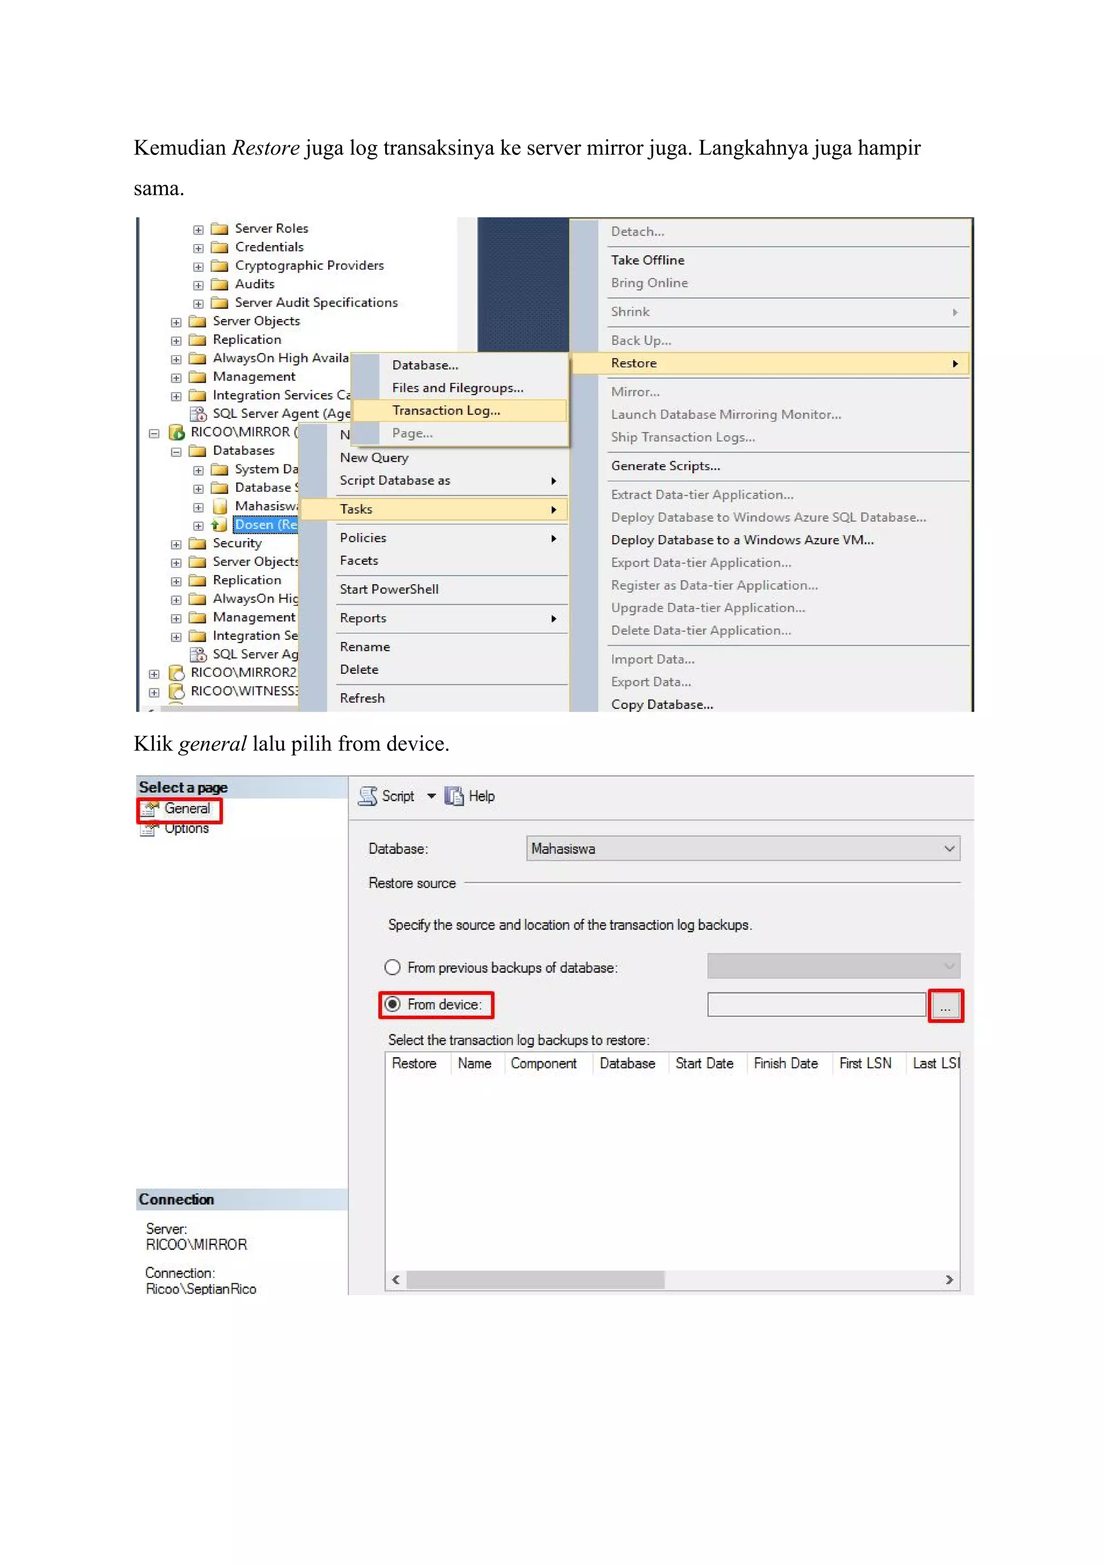
Task: Click the Dosen restoring database icon
Action: click(x=219, y=525)
